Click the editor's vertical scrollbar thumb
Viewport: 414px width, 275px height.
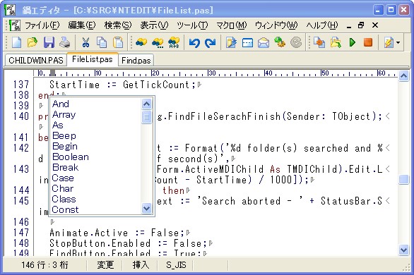[403, 180]
